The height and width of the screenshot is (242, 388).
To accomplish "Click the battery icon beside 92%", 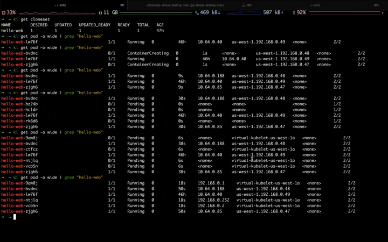I will [x=294, y=12].
